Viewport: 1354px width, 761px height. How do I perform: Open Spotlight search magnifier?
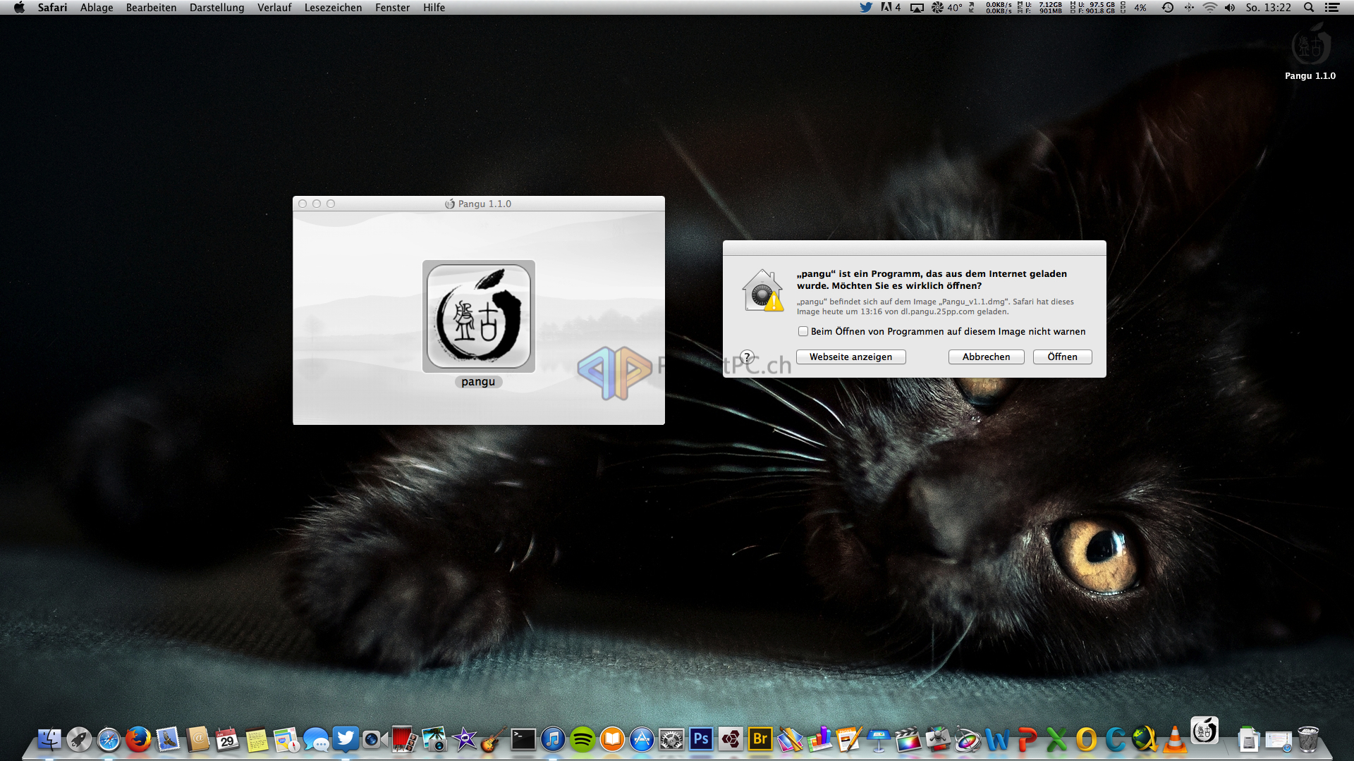tap(1309, 7)
